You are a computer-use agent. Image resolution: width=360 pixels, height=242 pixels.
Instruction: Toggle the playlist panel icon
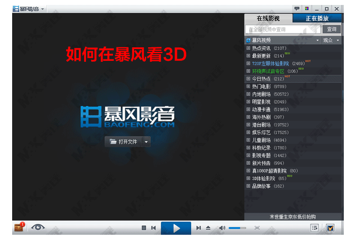pos(315,228)
